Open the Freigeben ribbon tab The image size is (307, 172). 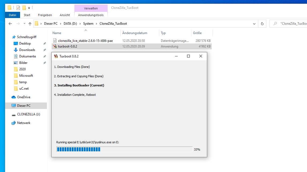tap(45, 15)
